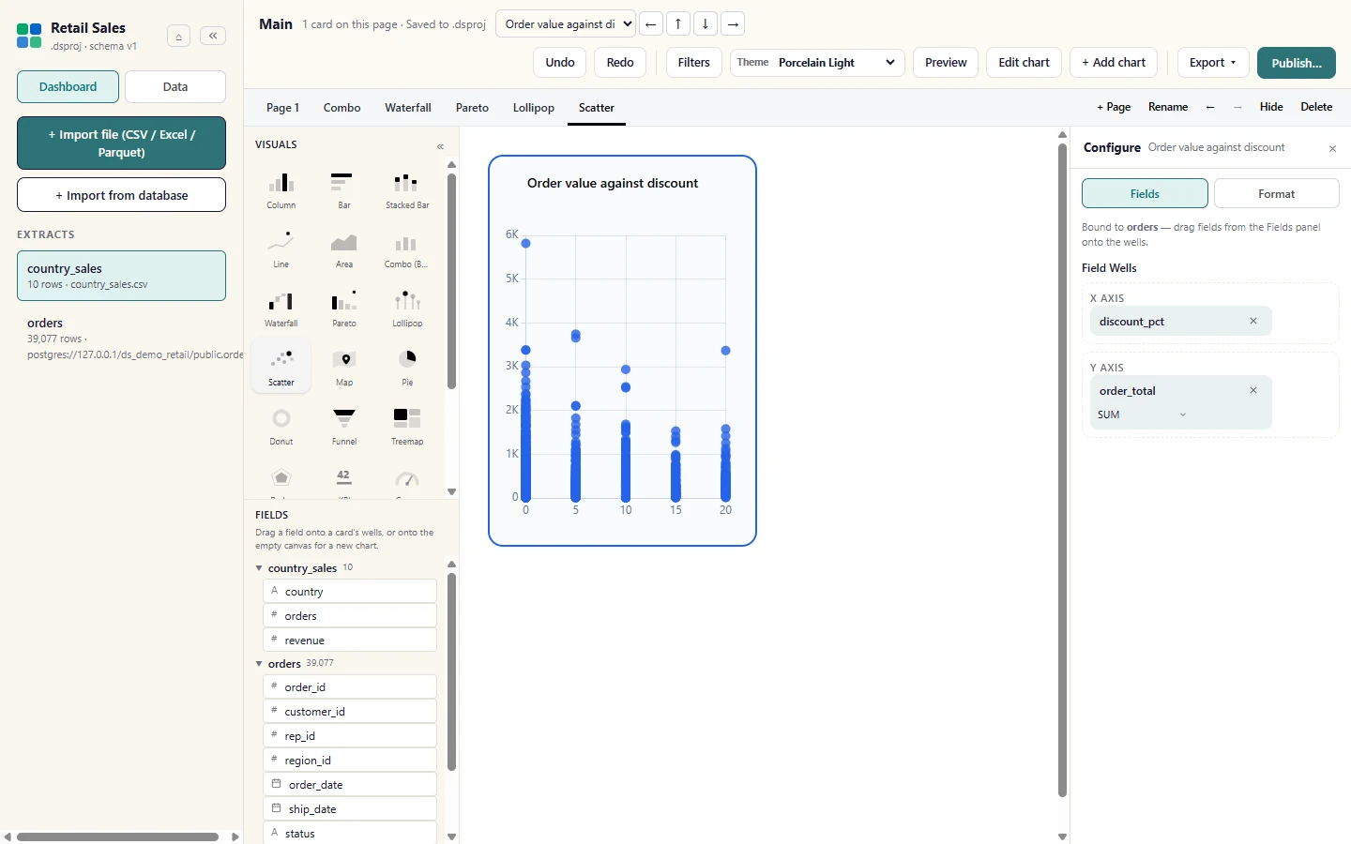Pick the Area chart visual
The width and height of the screenshot is (1351, 844).
(344, 249)
